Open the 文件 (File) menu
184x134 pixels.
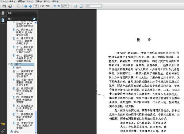4,1
